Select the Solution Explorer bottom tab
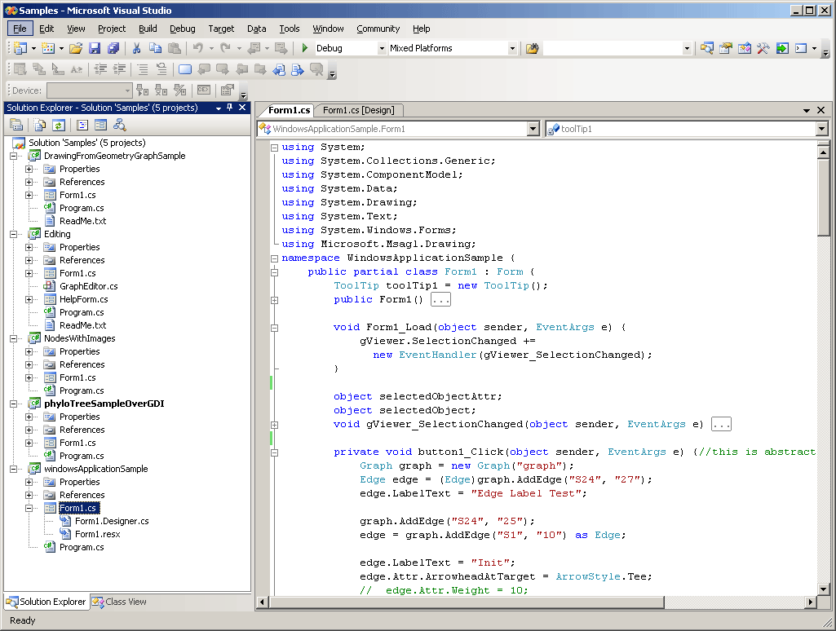 (x=46, y=602)
